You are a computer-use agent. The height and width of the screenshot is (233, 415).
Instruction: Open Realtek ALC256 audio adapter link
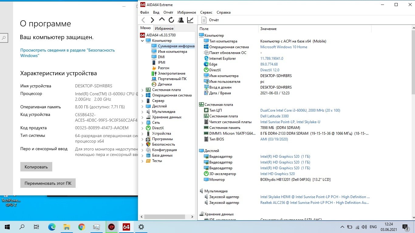click(x=315, y=203)
